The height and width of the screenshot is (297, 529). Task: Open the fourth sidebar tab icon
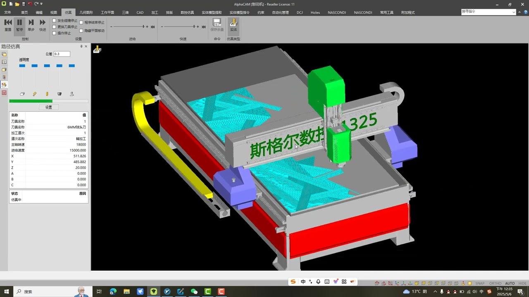click(4, 77)
